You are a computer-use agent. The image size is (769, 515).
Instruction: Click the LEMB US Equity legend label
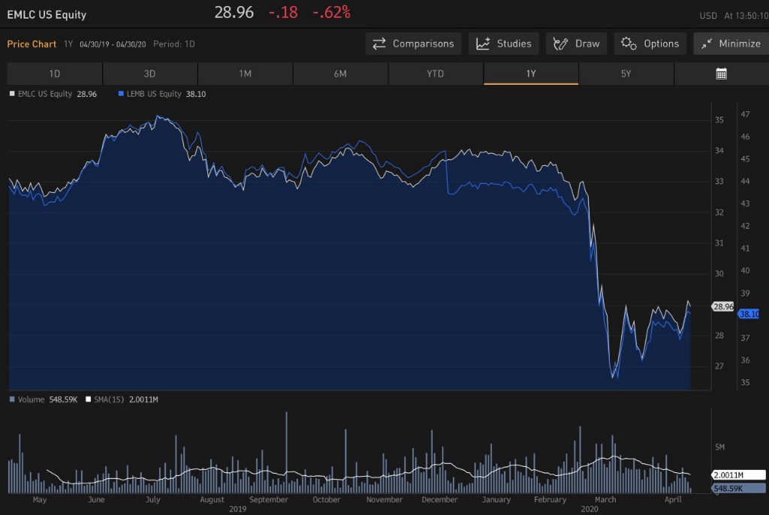154,94
